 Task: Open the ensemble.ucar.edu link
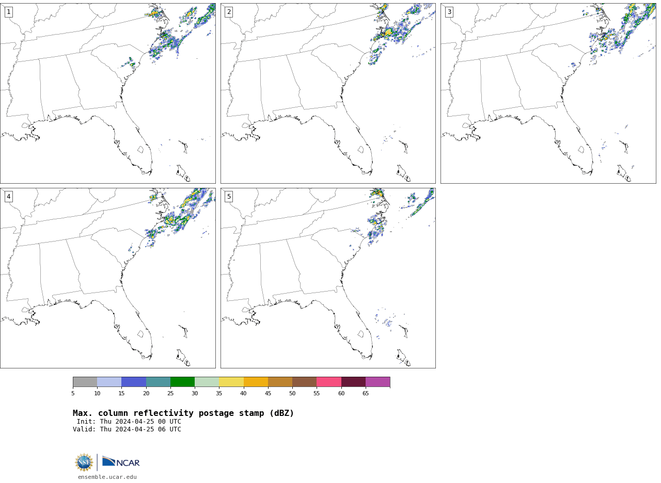tap(107, 477)
